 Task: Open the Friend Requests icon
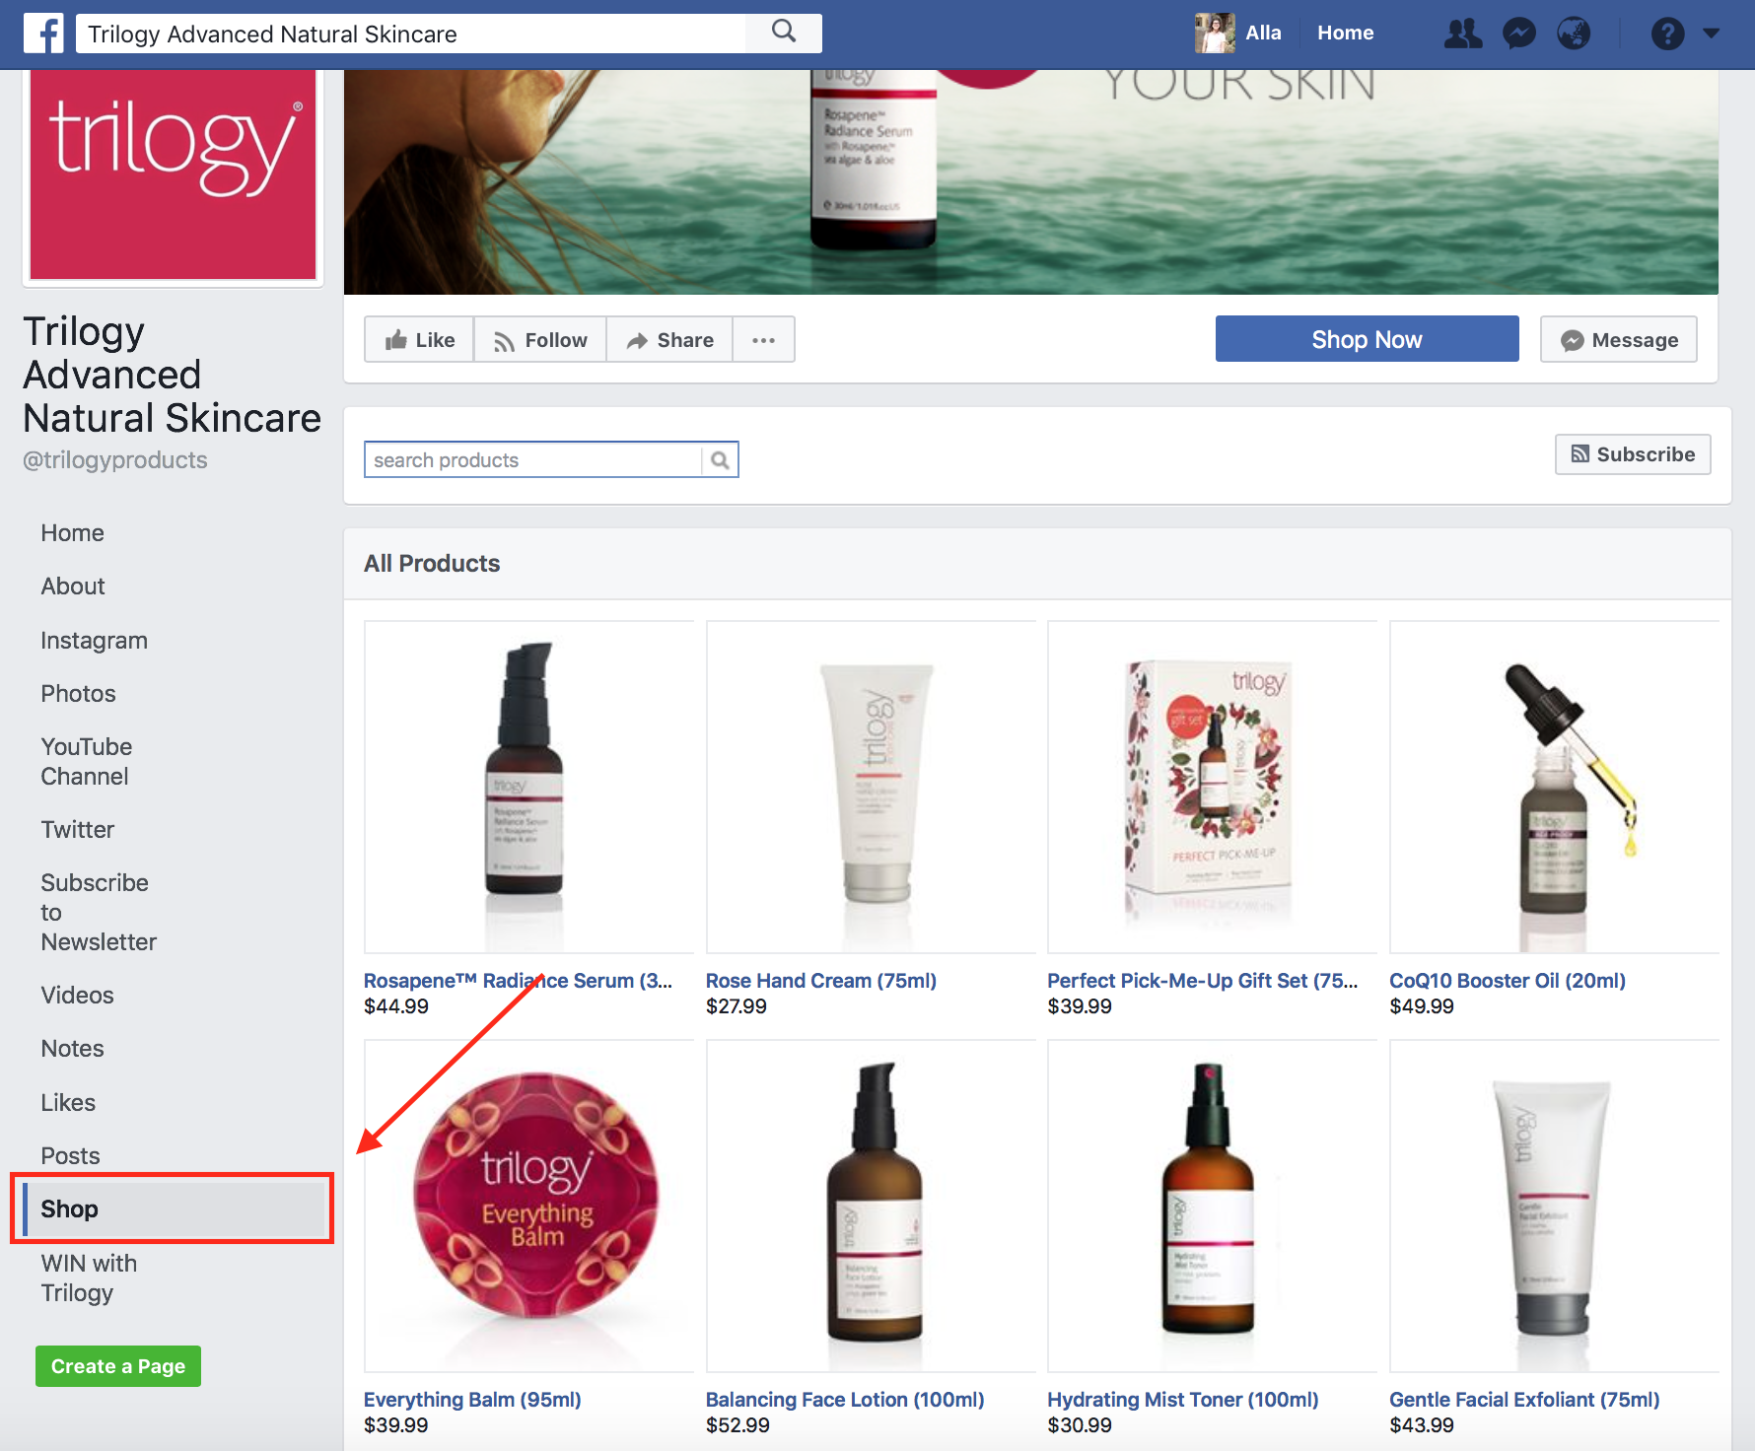click(x=1463, y=34)
